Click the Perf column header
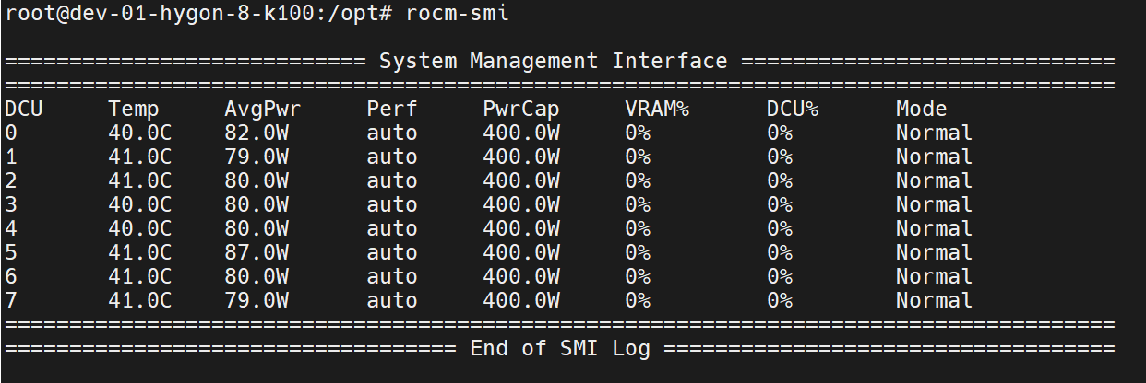The height and width of the screenshot is (383, 1146). (392, 109)
